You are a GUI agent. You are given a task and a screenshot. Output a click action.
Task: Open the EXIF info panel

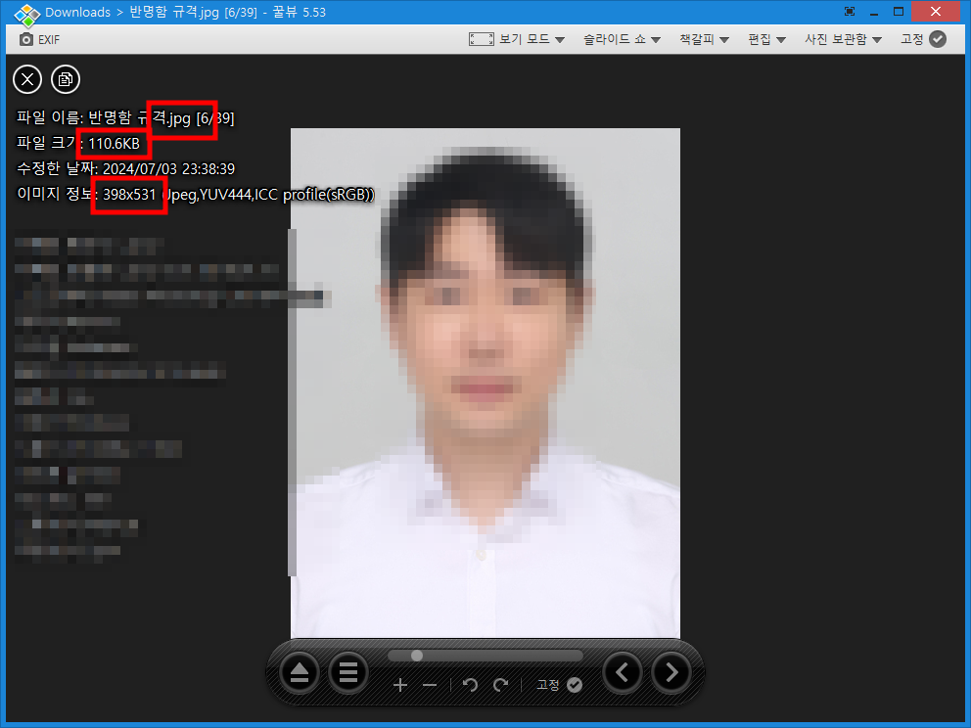coord(39,40)
